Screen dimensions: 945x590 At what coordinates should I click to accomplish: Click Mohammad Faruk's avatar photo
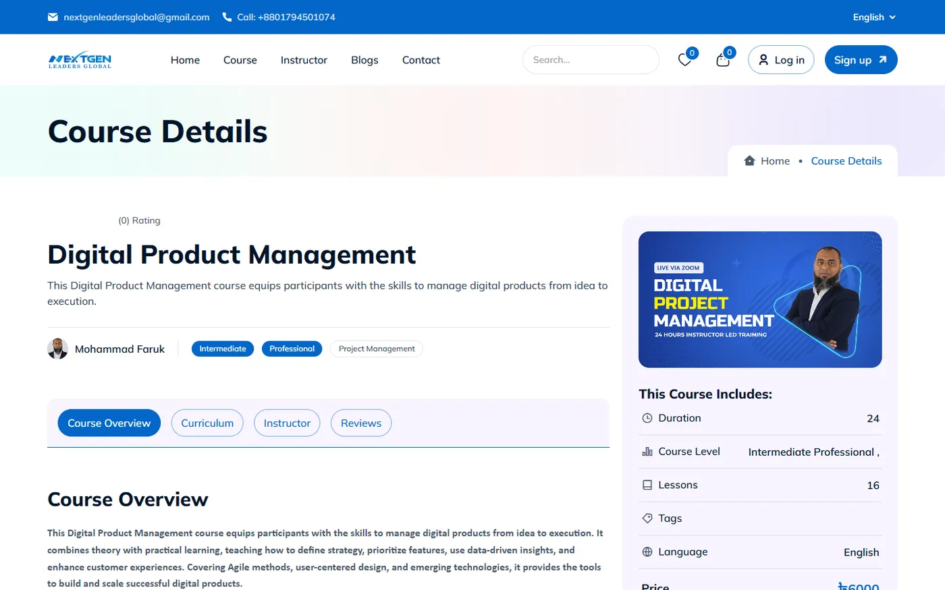[58, 349]
